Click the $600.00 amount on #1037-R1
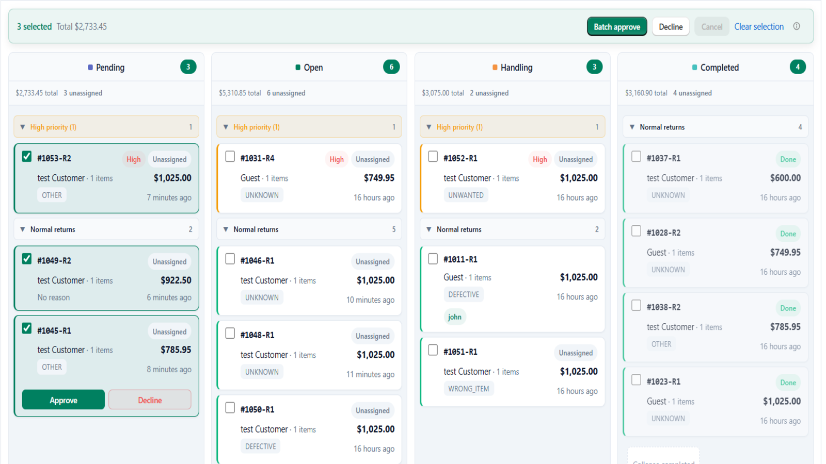826x464 pixels. 785,178
